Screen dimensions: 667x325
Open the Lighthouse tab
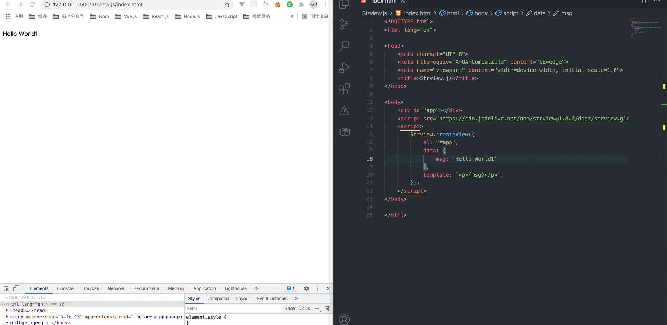236,288
